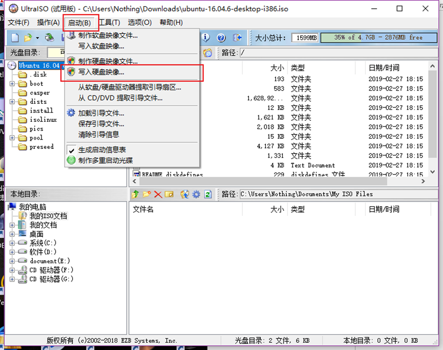Choose 制作多重启动光碟 menu entry

click(132, 161)
